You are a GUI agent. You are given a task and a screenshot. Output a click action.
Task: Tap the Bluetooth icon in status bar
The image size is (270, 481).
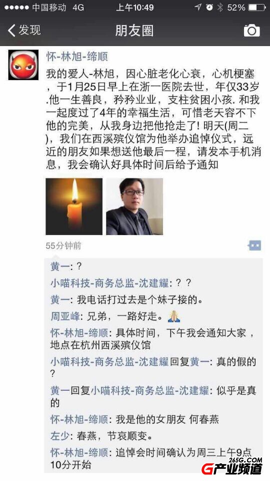tap(220, 8)
